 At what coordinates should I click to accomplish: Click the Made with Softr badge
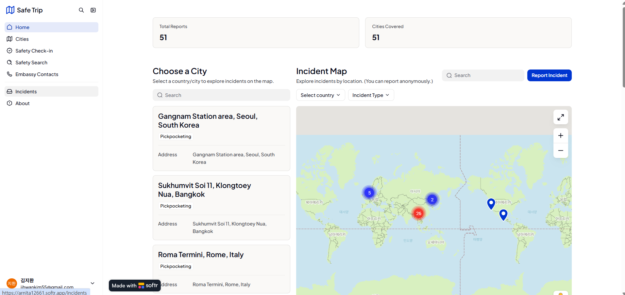[x=135, y=286]
